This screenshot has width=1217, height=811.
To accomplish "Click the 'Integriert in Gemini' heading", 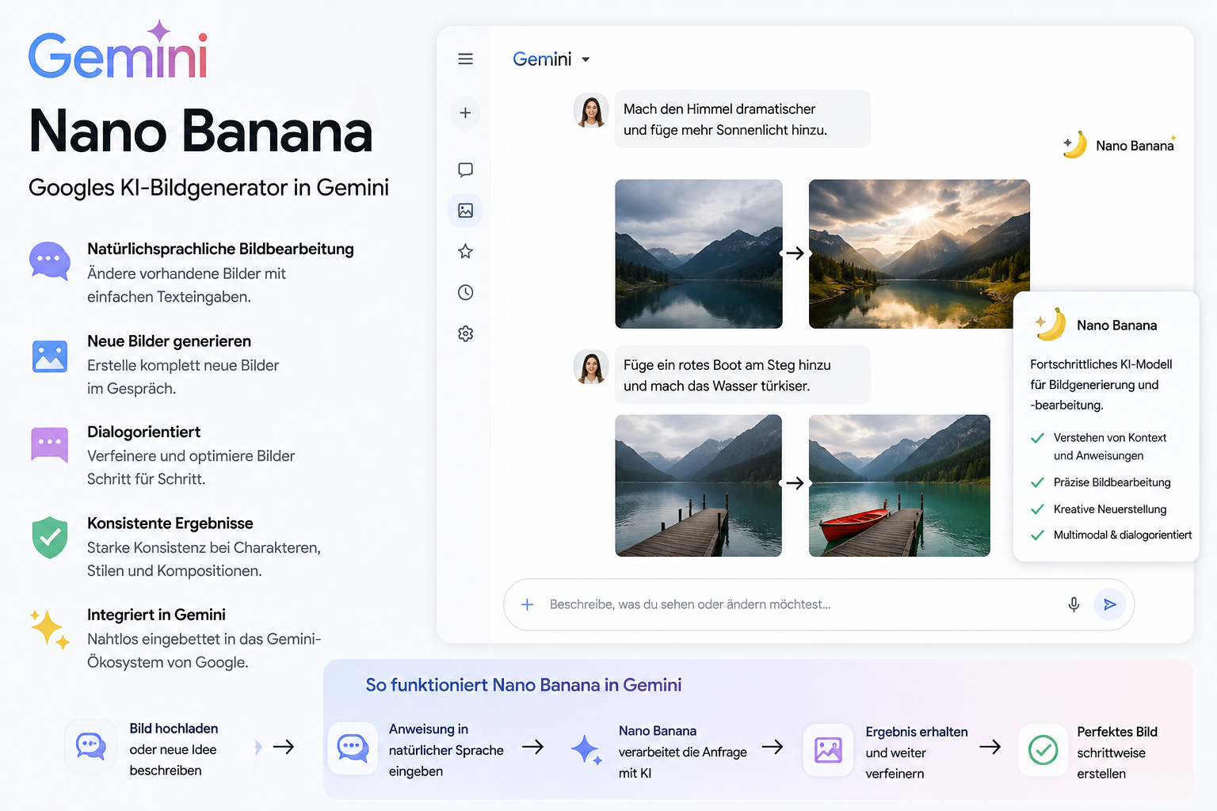I will click(x=156, y=615).
